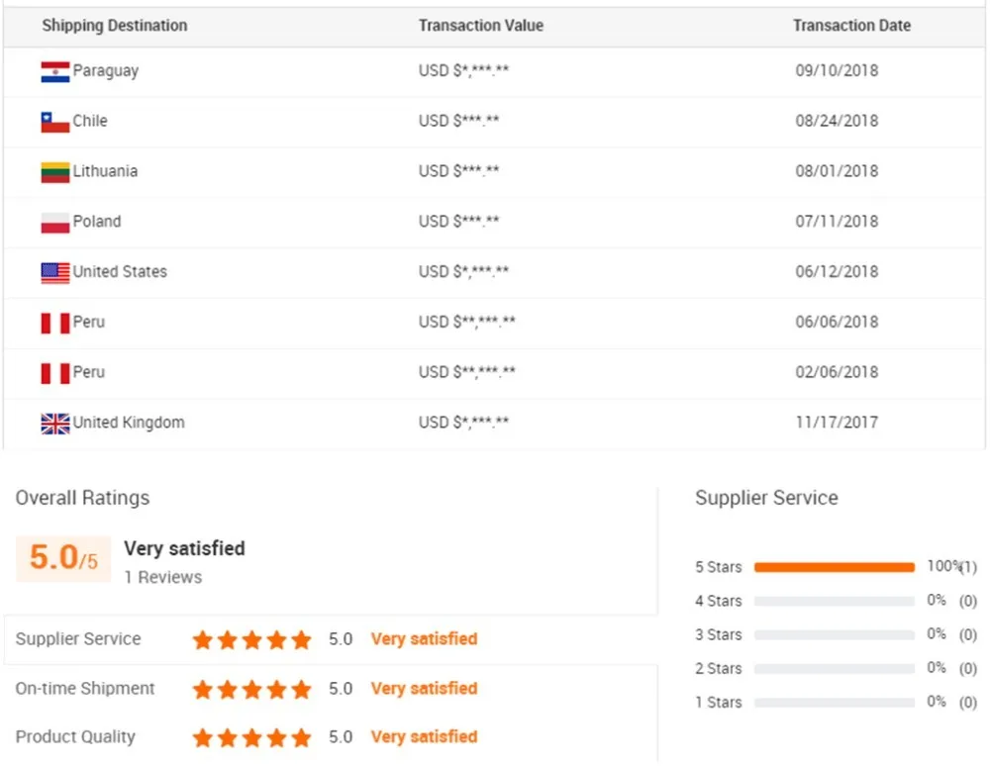This screenshot has width=990, height=766.
Task: Click the 5.0/5 overall score badge
Action: [x=63, y=558]
